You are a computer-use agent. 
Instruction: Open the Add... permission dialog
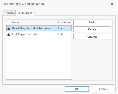(92, 22)
